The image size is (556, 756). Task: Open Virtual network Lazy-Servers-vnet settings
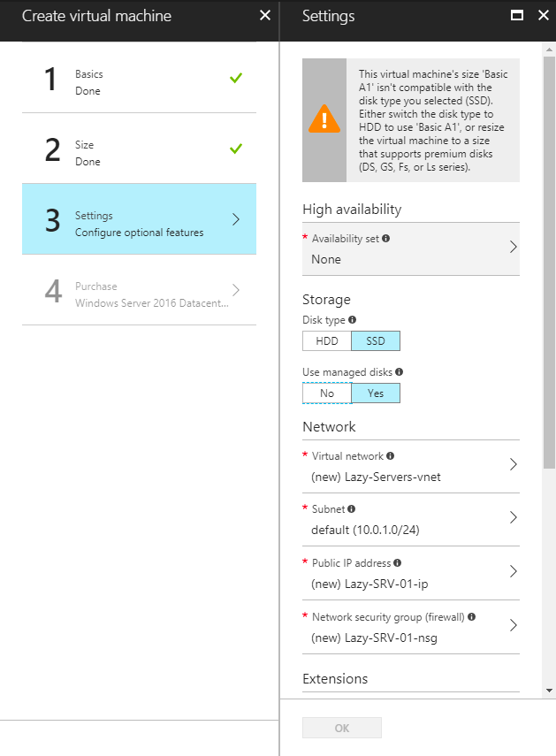click(x=411, y=467)
